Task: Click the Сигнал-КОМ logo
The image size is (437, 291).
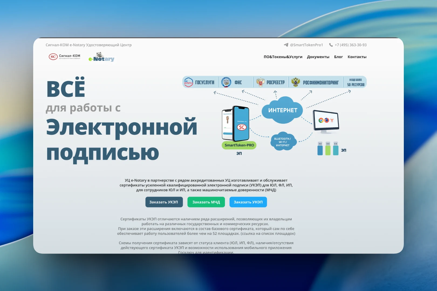Action: click(64, 57)
